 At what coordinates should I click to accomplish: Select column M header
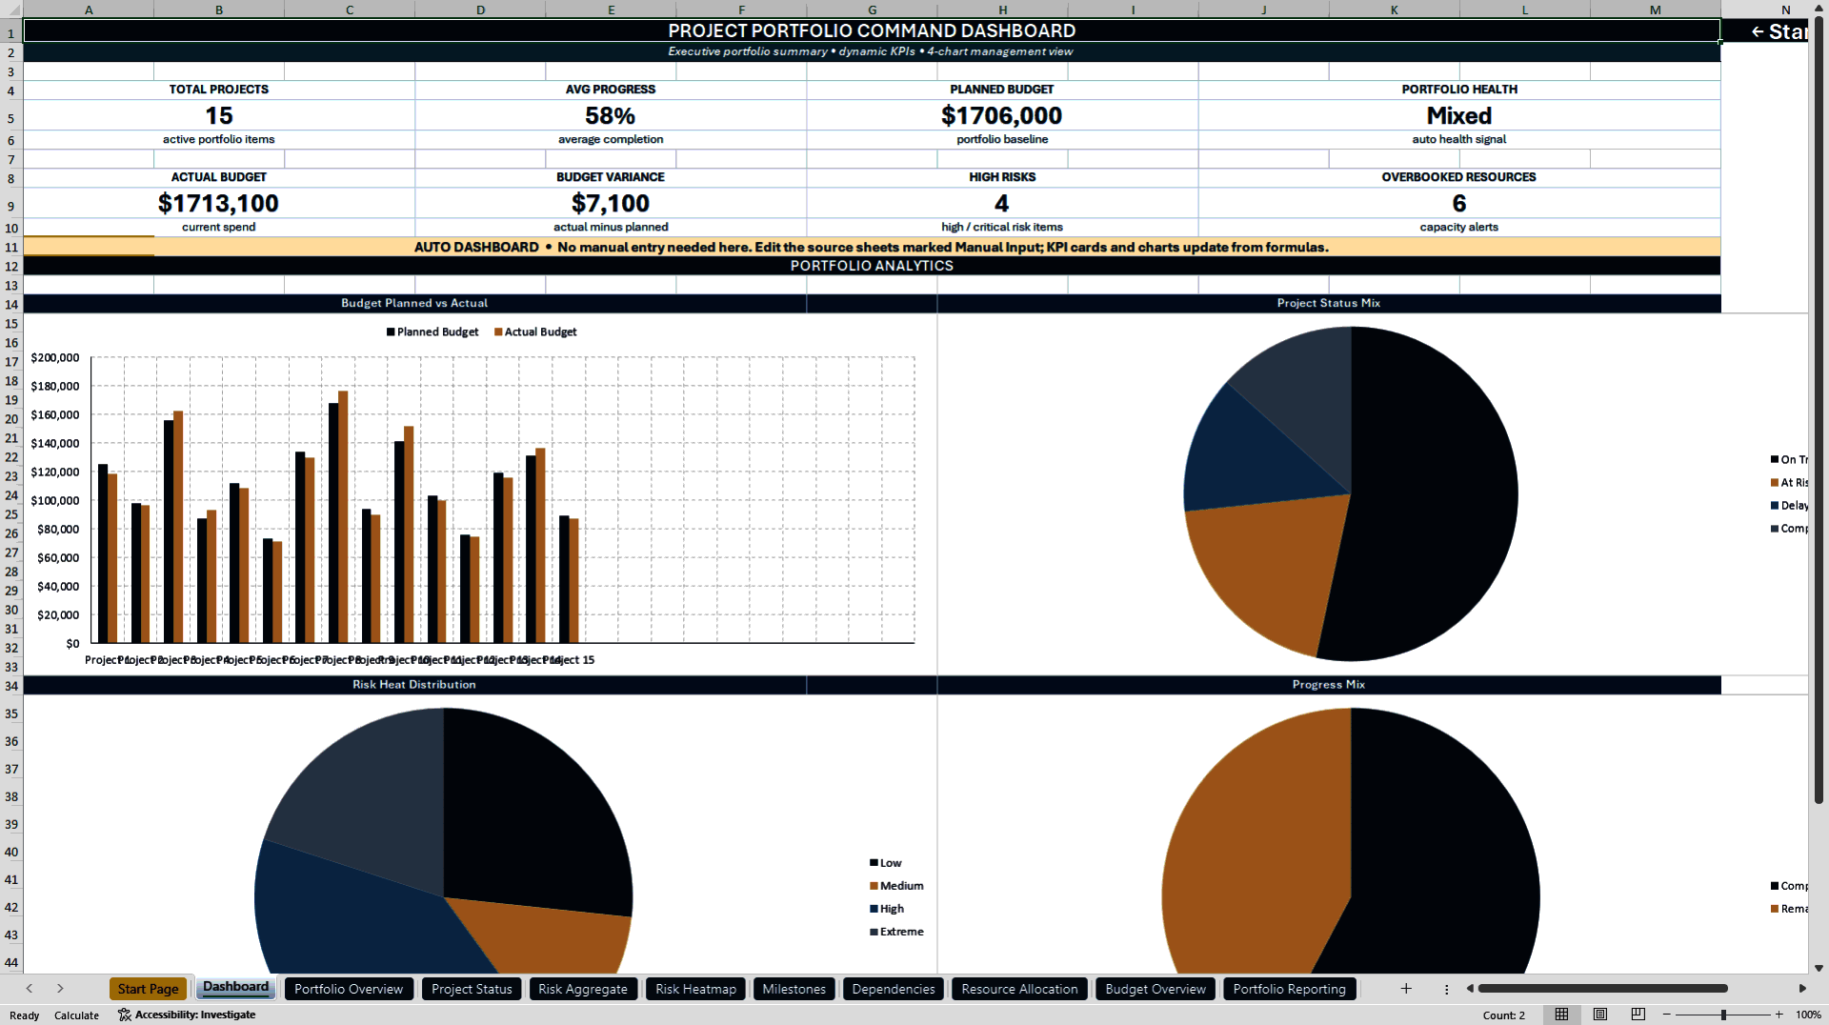point(1655,10)
